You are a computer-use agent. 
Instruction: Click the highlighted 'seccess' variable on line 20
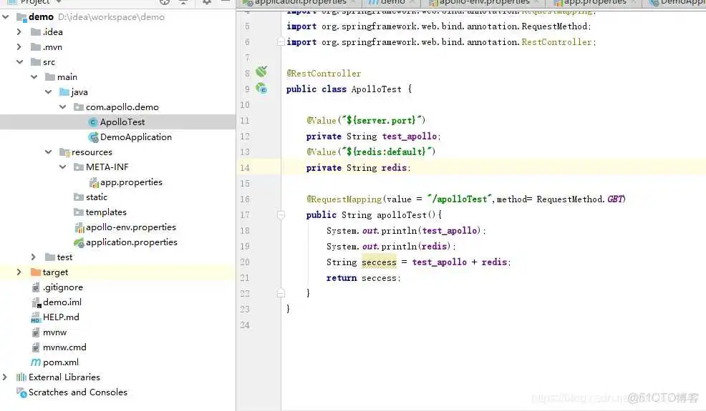[x=379, y=262]
